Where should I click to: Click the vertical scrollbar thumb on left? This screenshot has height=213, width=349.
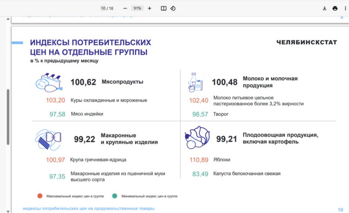coord(8,117)
